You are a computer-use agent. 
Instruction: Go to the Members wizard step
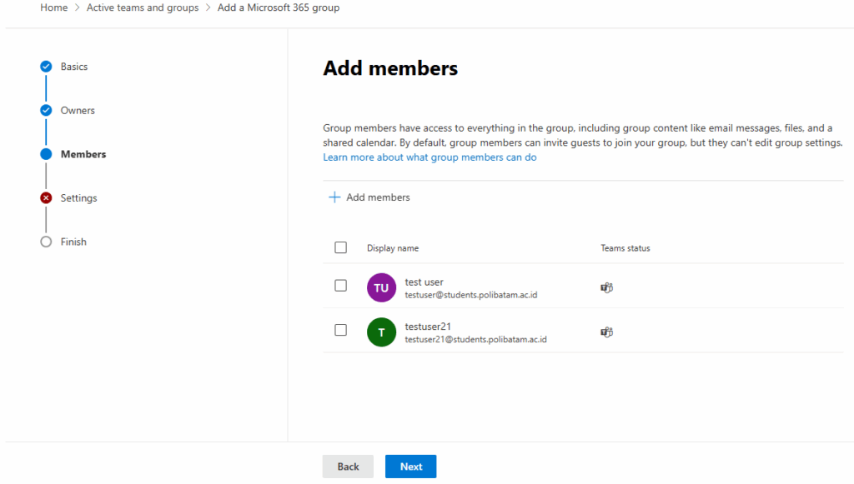pyautogui.click(x=83, y=154)
